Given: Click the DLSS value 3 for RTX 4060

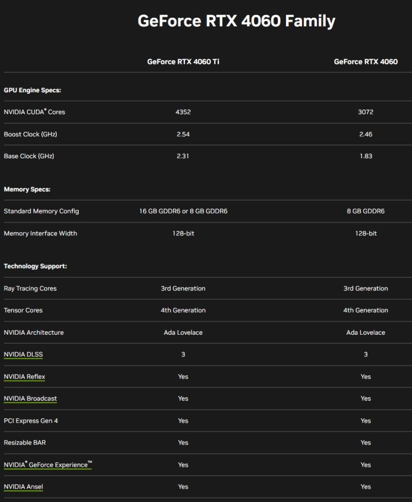Looking at the screenshot, I should click(x=365, y=355).
